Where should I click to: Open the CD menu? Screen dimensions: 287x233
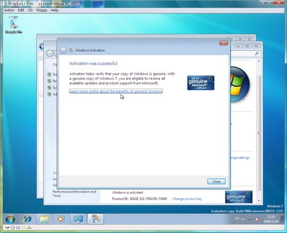tap(30, 10)
